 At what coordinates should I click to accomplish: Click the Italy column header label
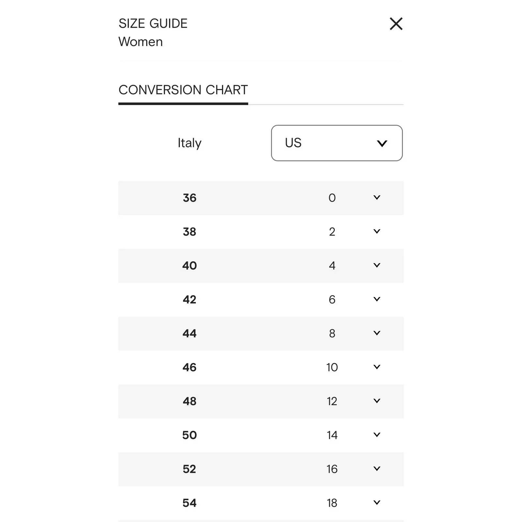(x=190, y=143)
